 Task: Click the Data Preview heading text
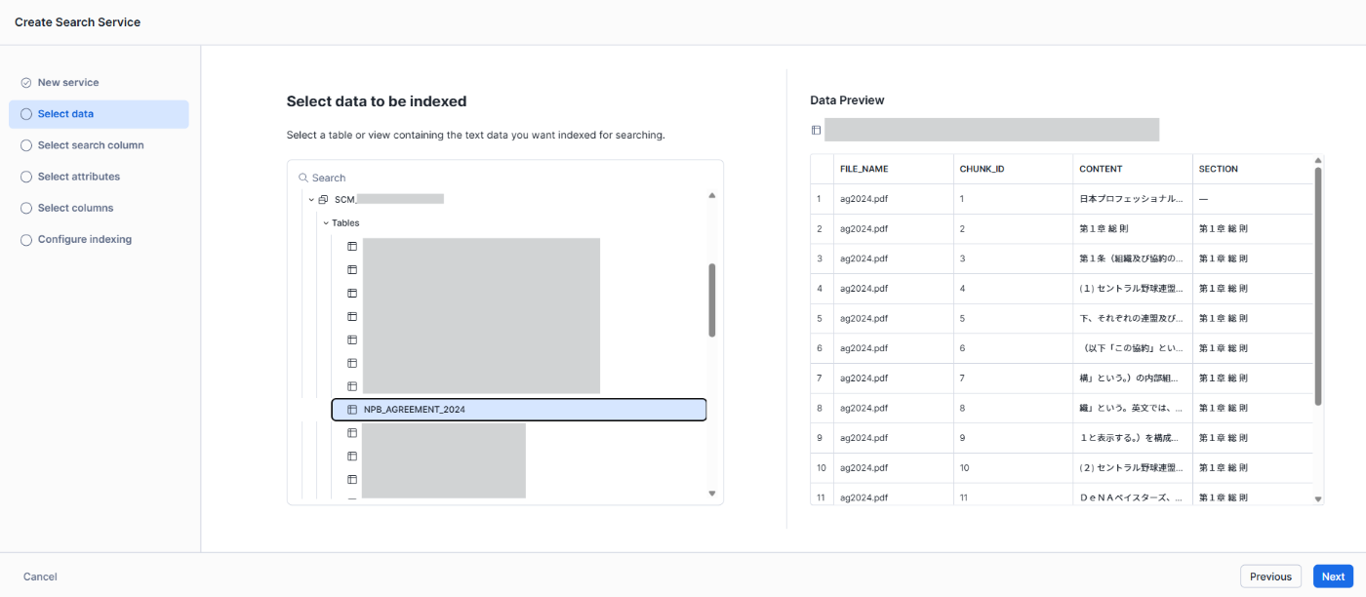[848, 100]
